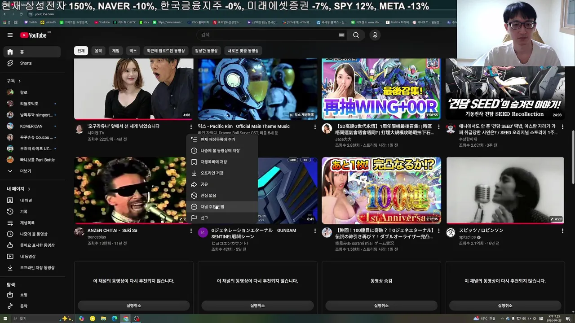Open 再抽WING+00R video thumbnail
Screen dimensions: 575x323
click(381, 89)
